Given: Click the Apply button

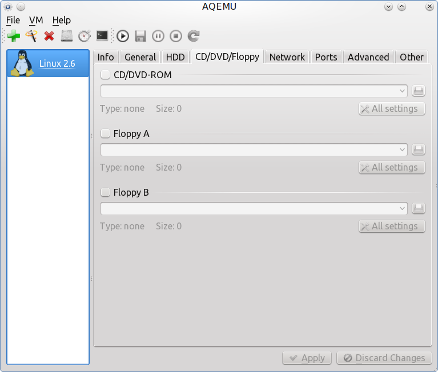Looking at the screenshot, I should (307, 358).
